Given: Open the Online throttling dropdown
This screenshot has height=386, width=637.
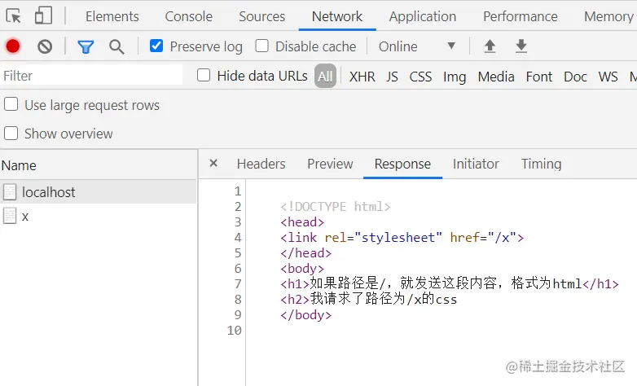Looking at the screenshot, I should (417, 46).
